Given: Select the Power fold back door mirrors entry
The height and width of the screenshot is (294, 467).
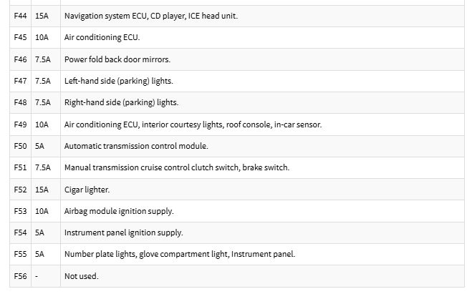Looking at the screenshot, I should coord(117,59).
